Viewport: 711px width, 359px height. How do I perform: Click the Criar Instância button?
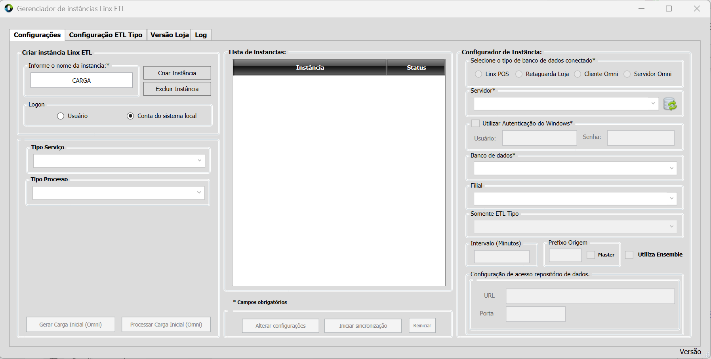tap(177, 73)
